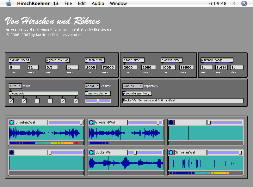
Task: Open the whales repertory dropdown
Action: (133, 86)
